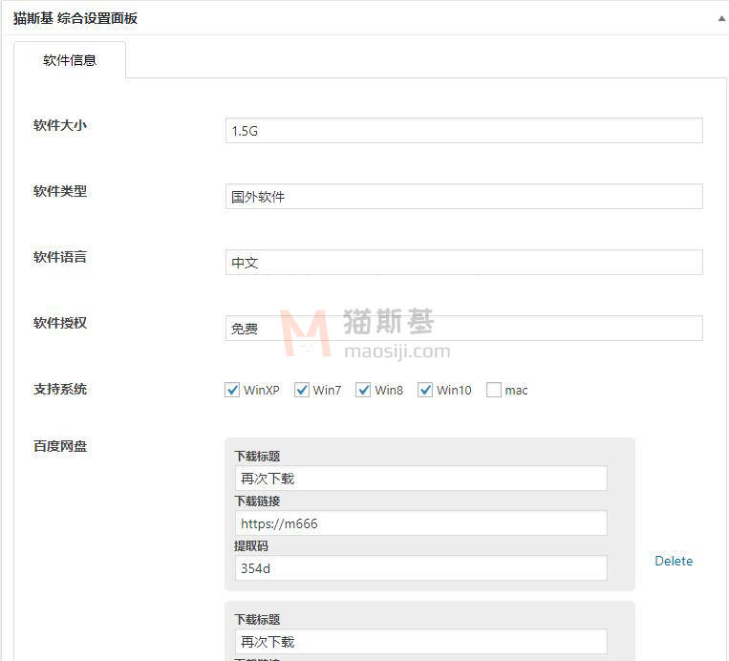729x661 pixels.
Task: Focus the 软件语言 field with 中文
Action: pos(464,263)
